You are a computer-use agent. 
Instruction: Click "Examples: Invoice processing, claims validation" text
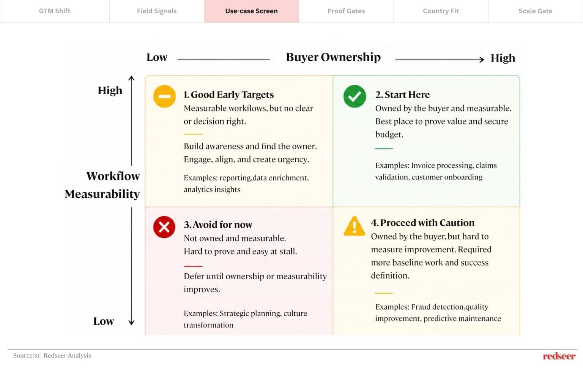pos(436,171)
